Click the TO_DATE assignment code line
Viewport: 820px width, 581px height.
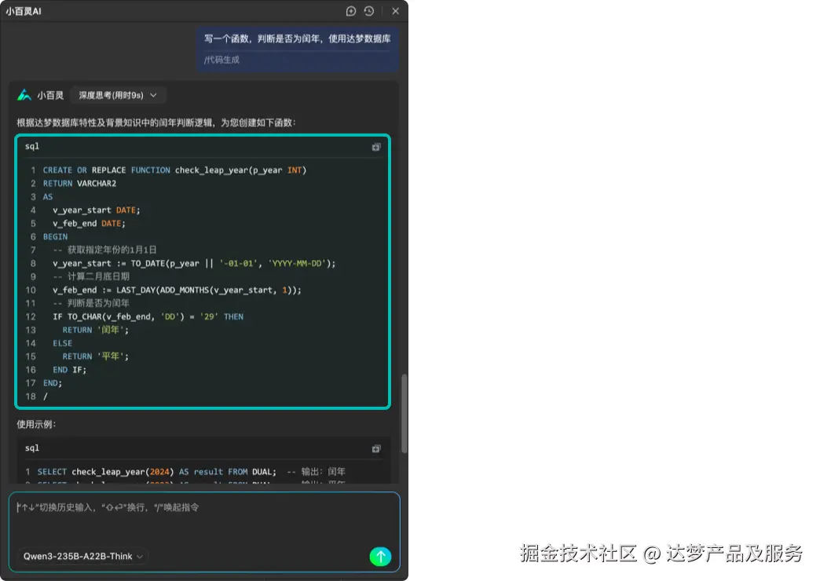pyautogui.click(x=194, y=264)
